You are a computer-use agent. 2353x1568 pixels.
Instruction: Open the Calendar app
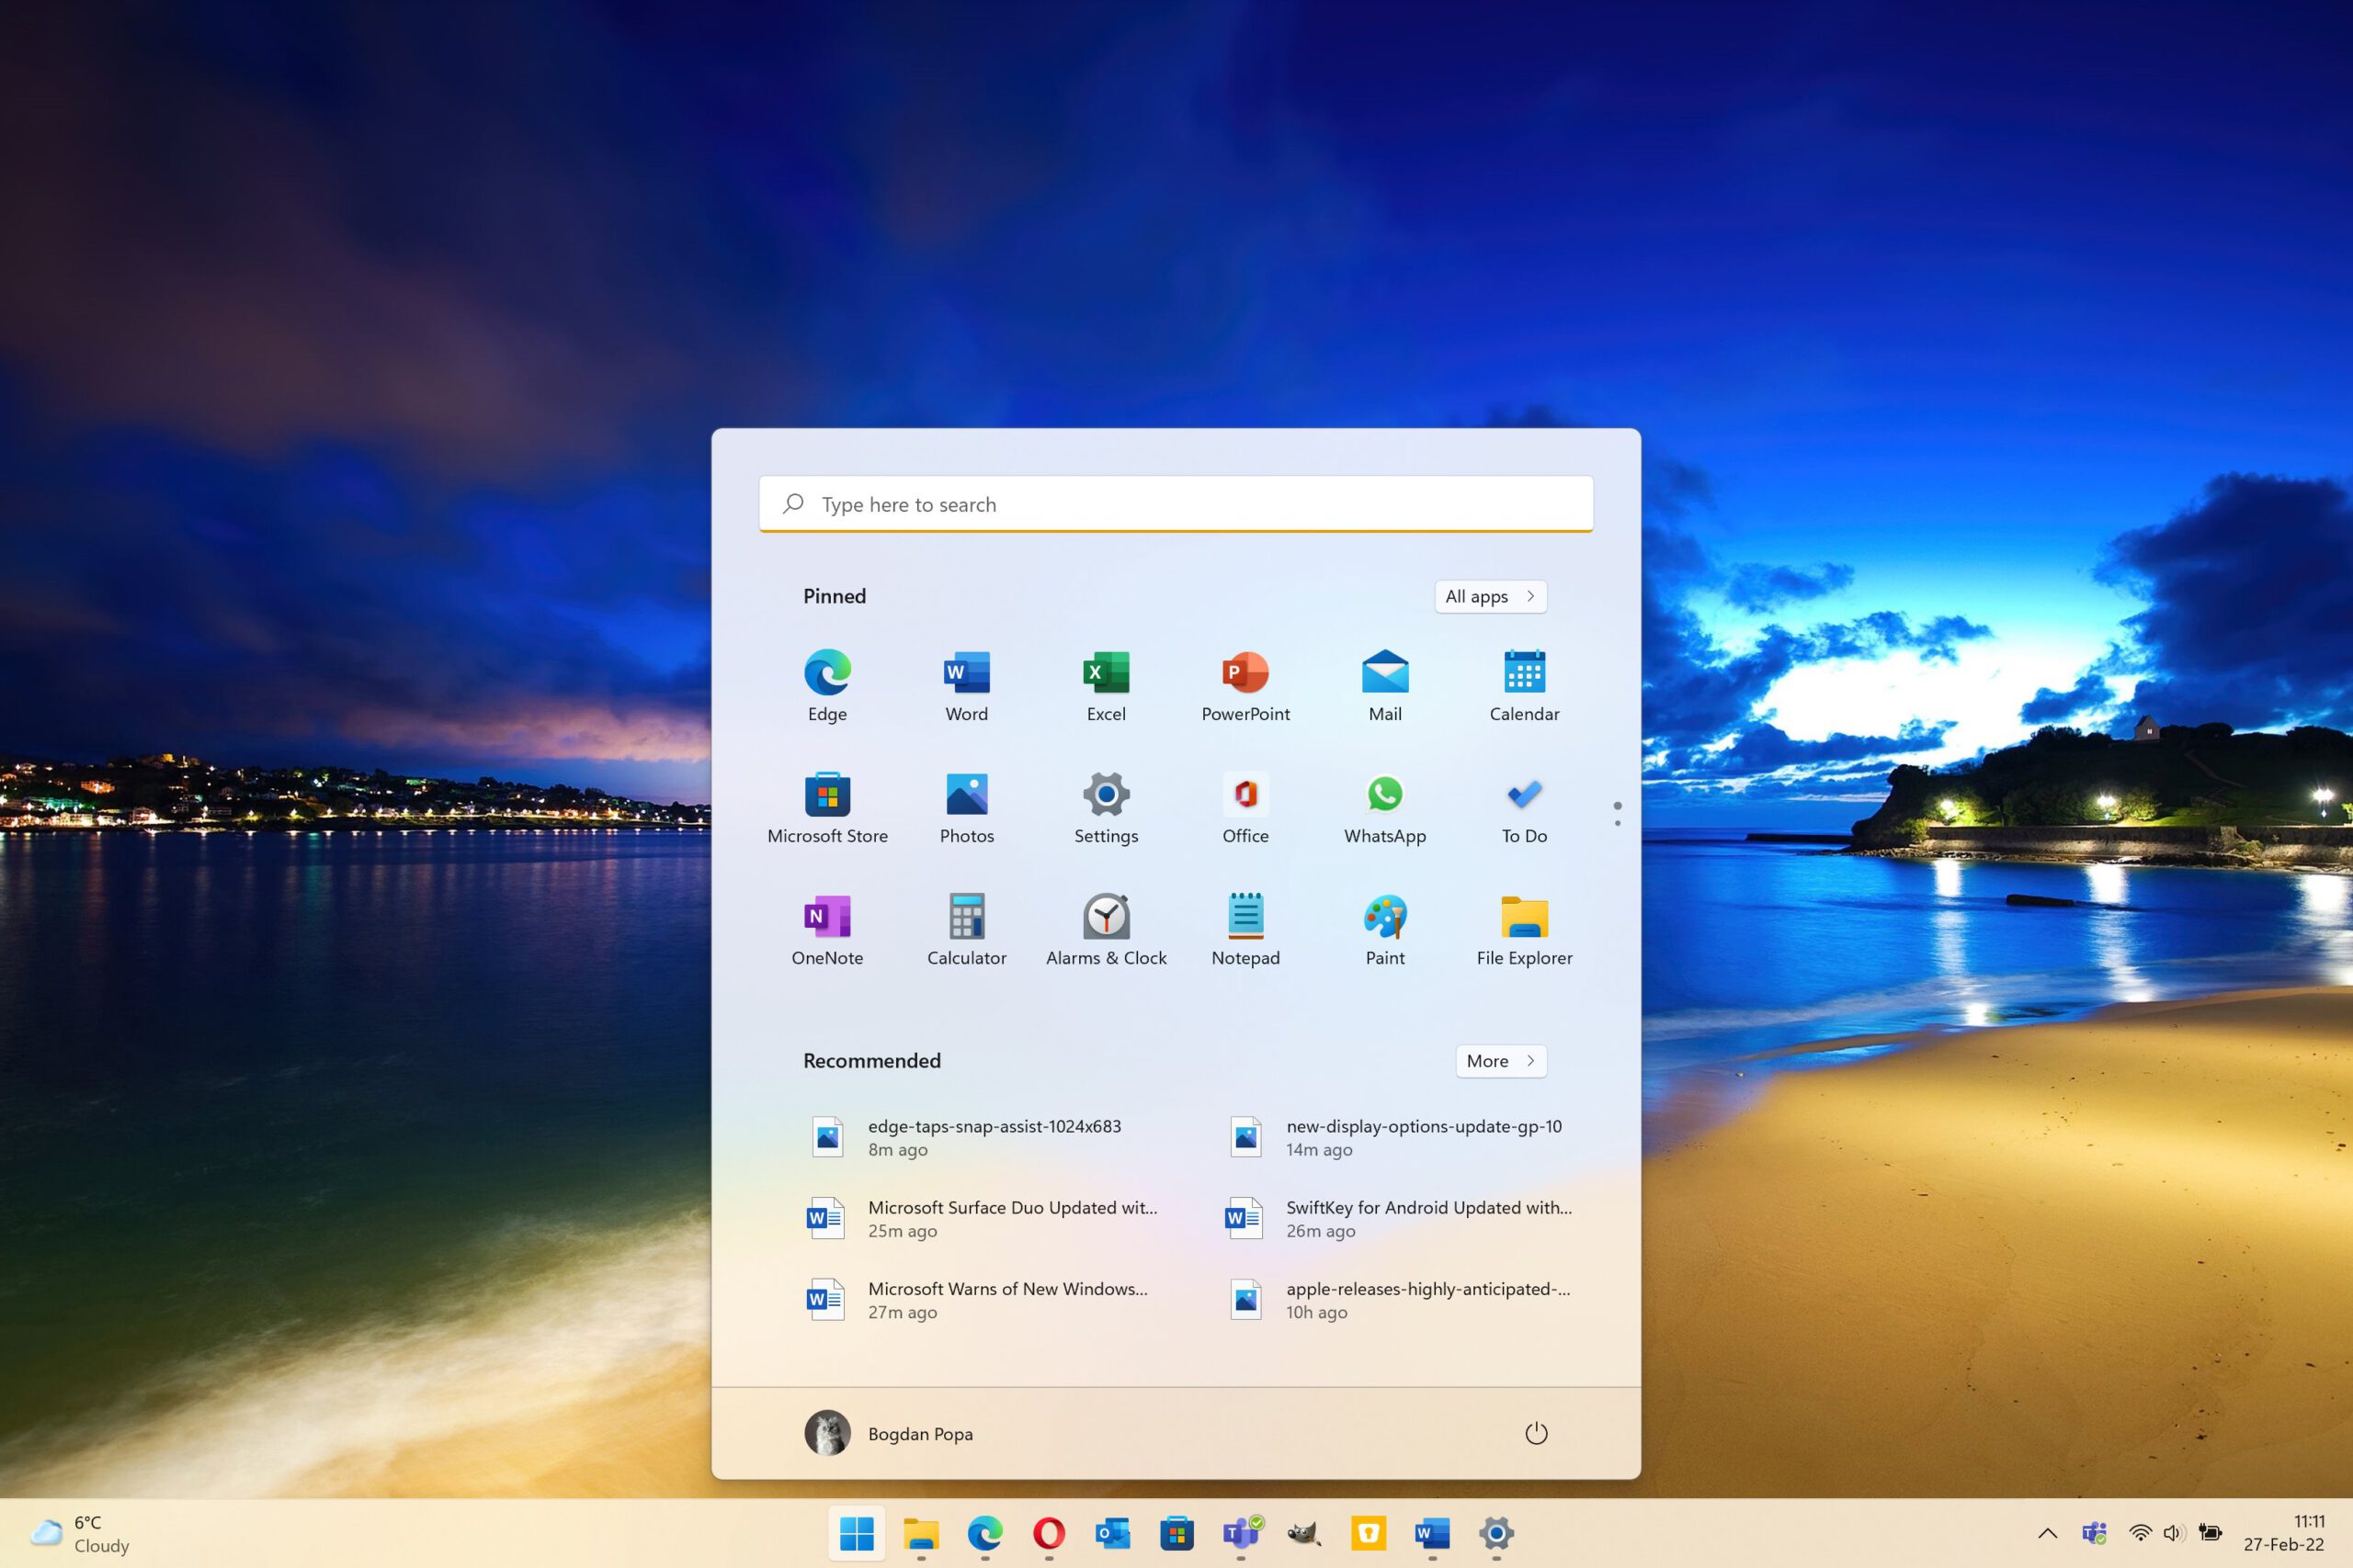[1524, 686]
